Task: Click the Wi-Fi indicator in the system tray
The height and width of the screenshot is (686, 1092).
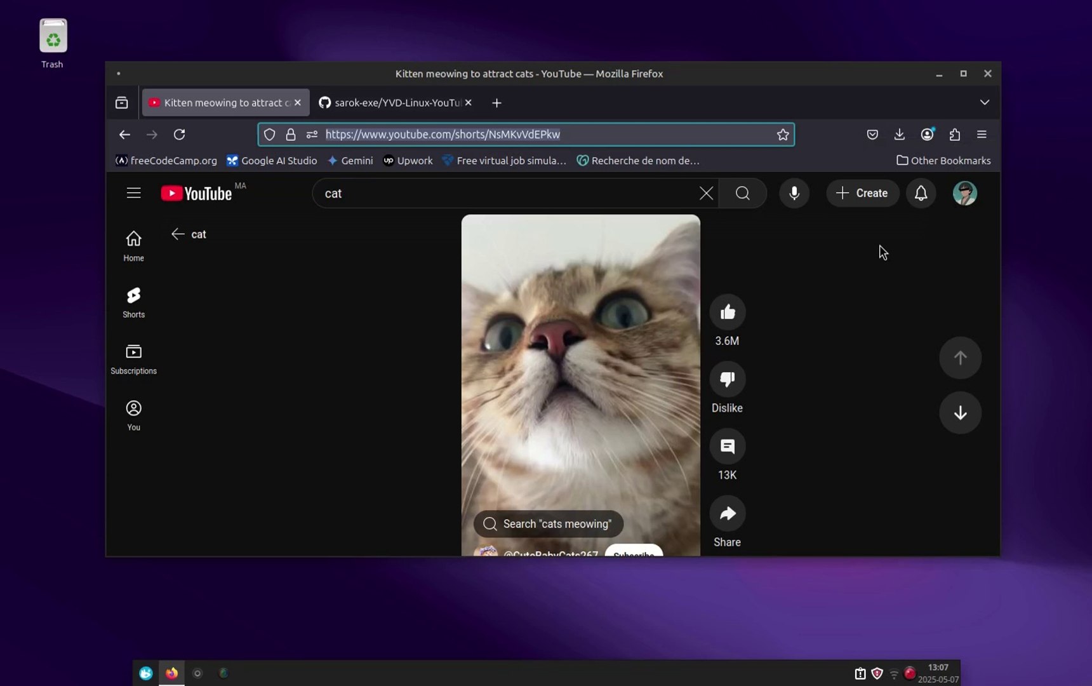Action: 893,673
